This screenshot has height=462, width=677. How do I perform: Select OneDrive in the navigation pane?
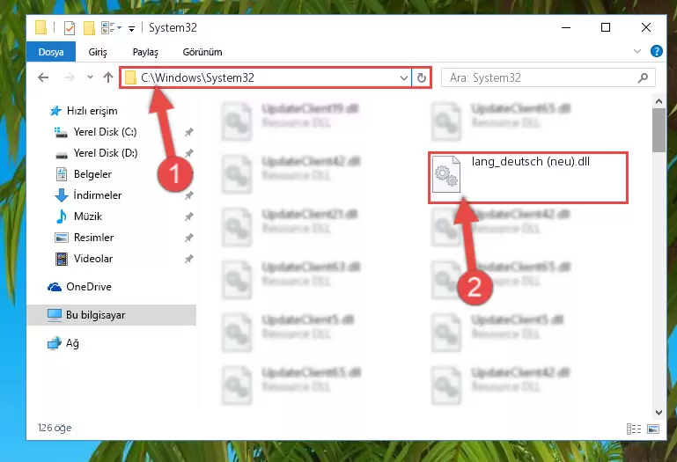[x=89, y=287]
